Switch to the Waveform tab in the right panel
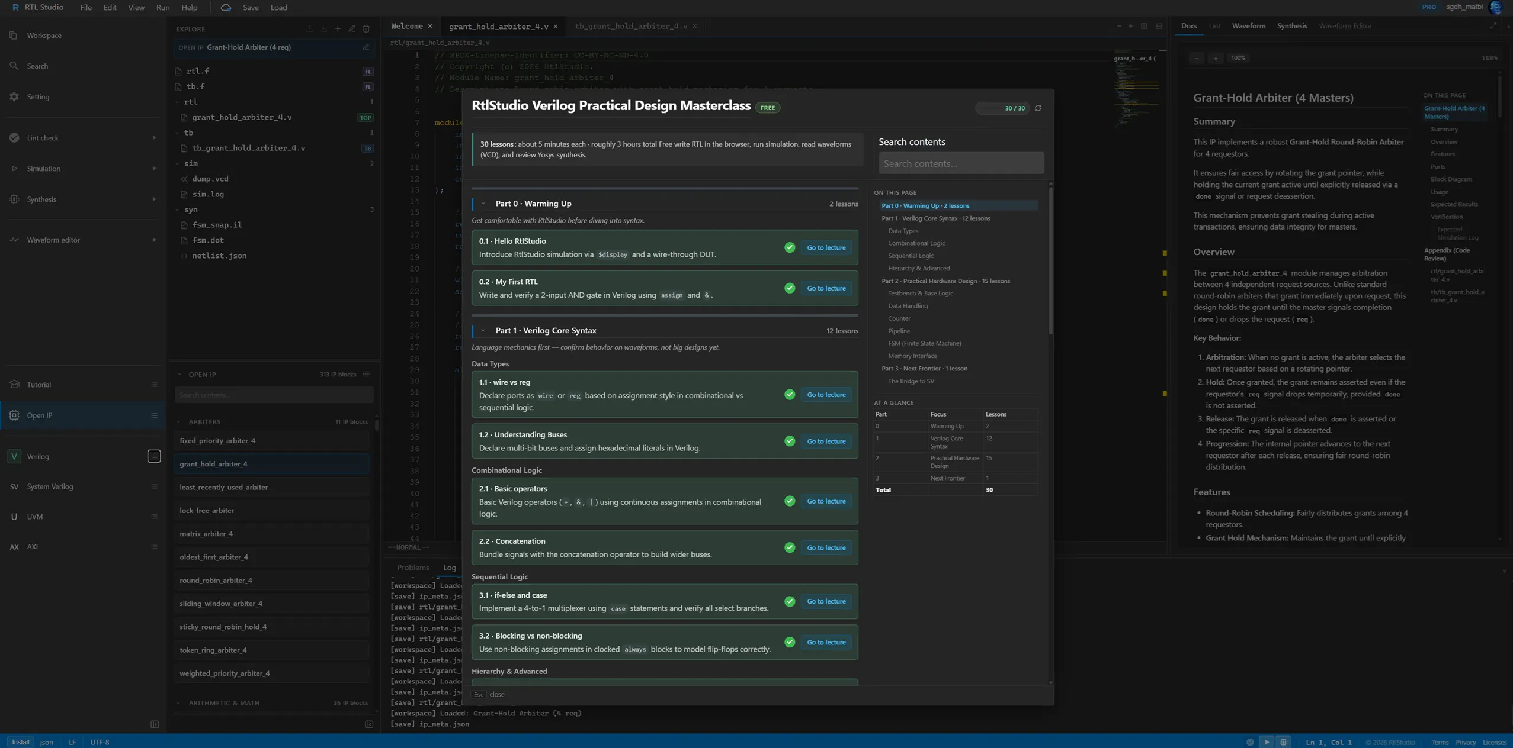Image resolution: width=1513 pixels, height=748 pixels. tap(1248, 26)
